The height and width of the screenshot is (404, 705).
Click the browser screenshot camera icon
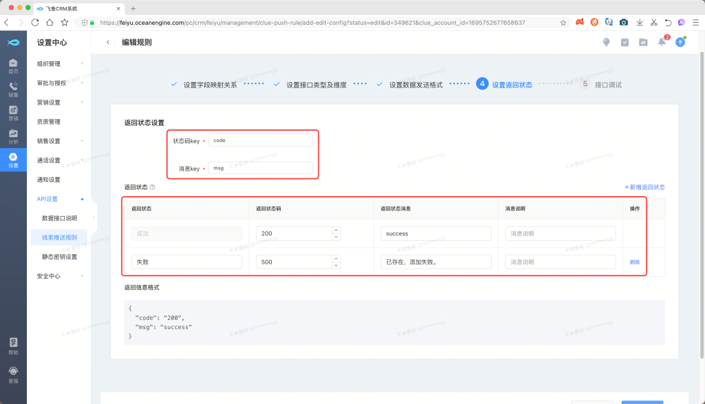click(x=624, y=23)
